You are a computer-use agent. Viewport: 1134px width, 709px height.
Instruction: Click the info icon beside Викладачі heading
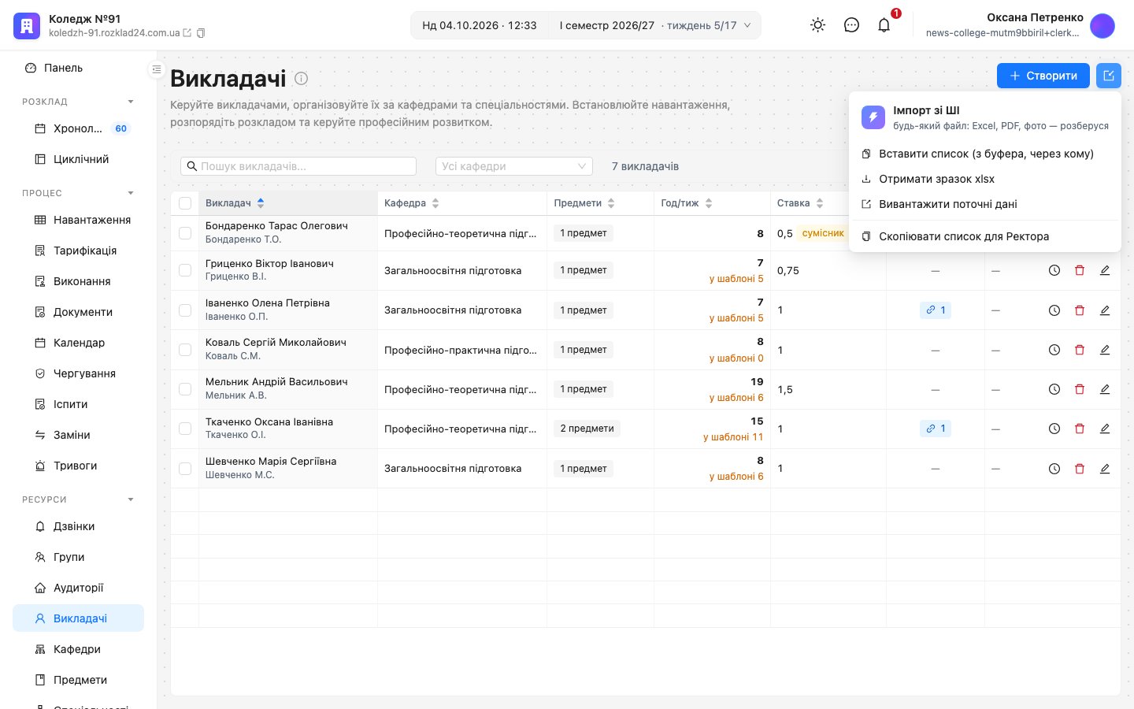pyautogui.click(x=301, y=78)
